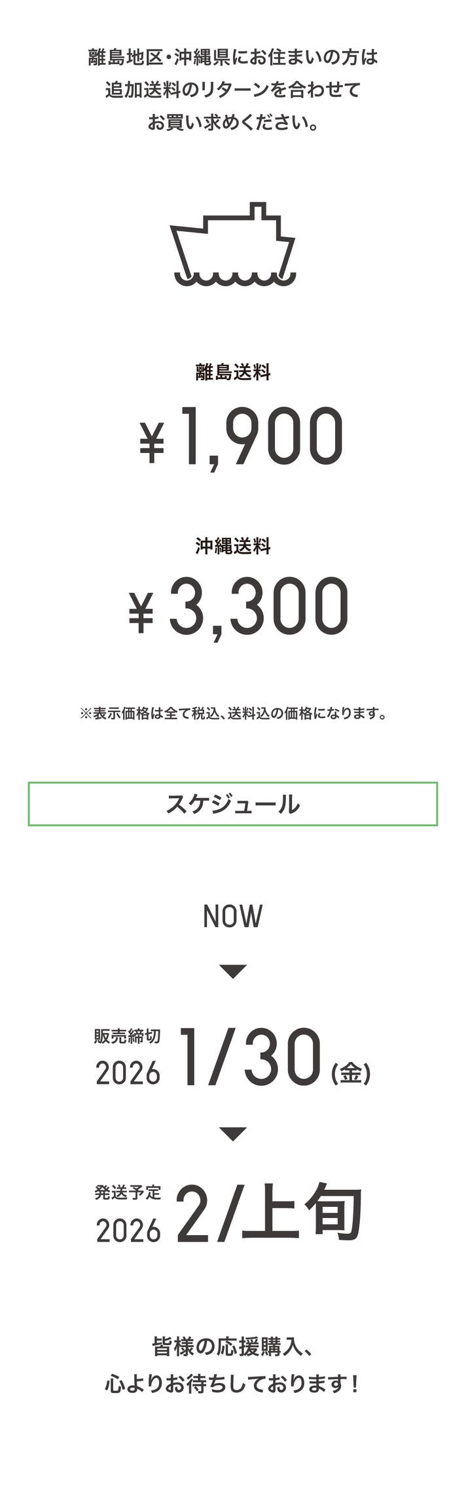The width and height of the screenshot is (466, 1507).
Task: Click the 販売締切 label
Action: (x=127, y=1036)
